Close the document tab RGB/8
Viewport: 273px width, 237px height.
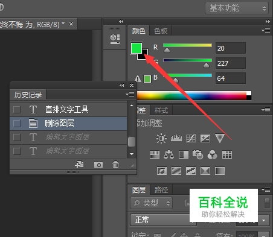[x=71, y=24]
